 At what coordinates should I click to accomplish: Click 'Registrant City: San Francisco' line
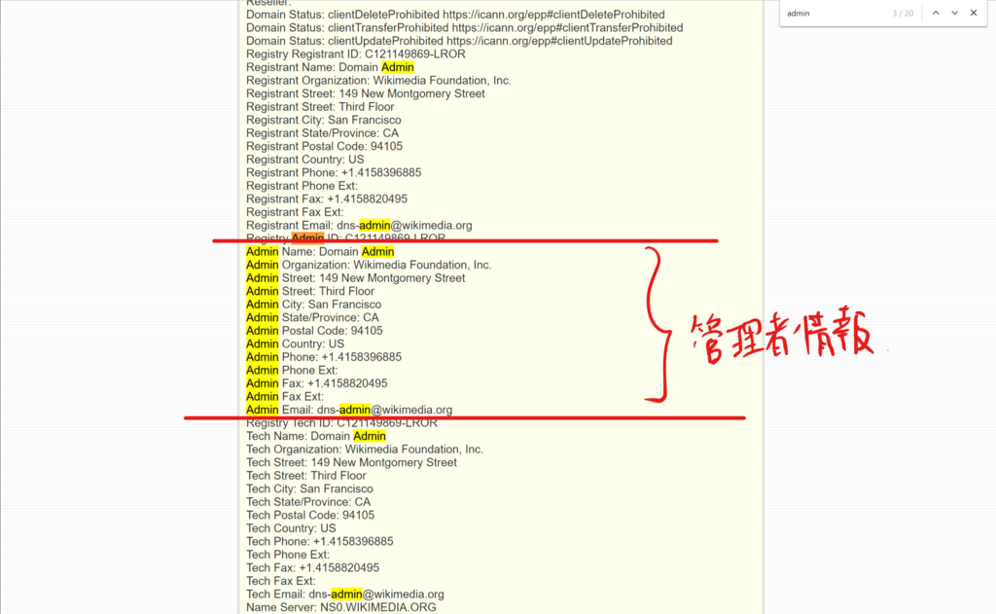pos(323,120)
